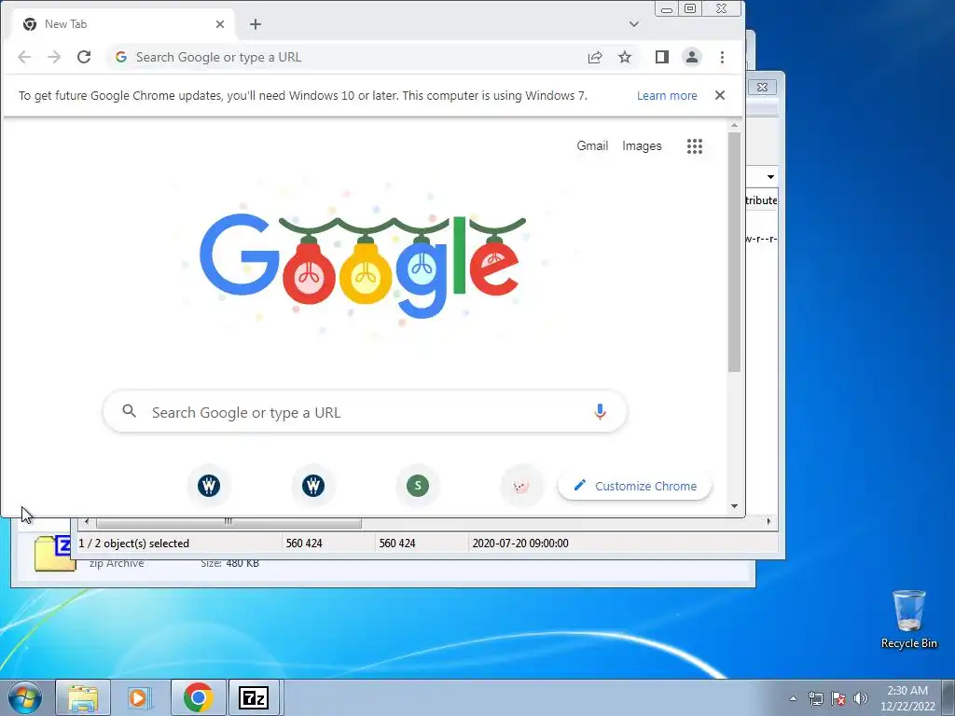955x716 pixels.
Task: Click the zip archive icon in Explorer
Action: (x=53, y=553)
